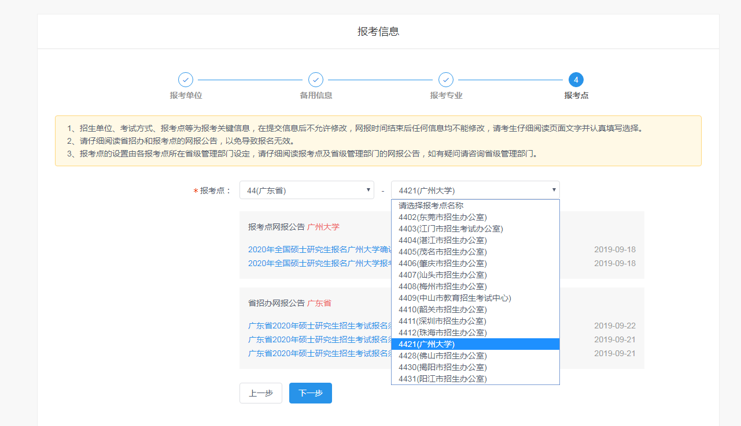Open the 44(广东省) province dropdown
The image size is (741, 426).
[x=307, y=189]
